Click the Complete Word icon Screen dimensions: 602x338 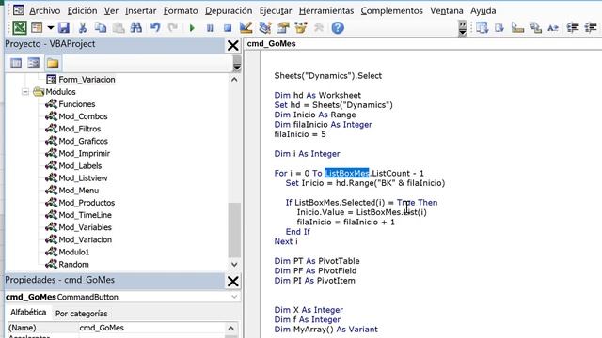[553, 28]
